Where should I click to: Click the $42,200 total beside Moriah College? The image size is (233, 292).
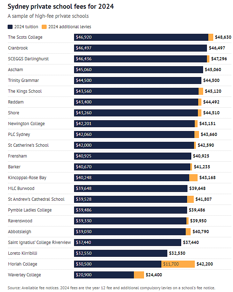click(x=205, y=264)
